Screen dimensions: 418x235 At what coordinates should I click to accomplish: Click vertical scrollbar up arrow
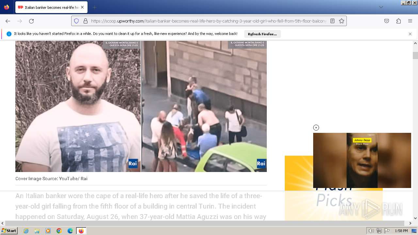[x=415, y=43]
